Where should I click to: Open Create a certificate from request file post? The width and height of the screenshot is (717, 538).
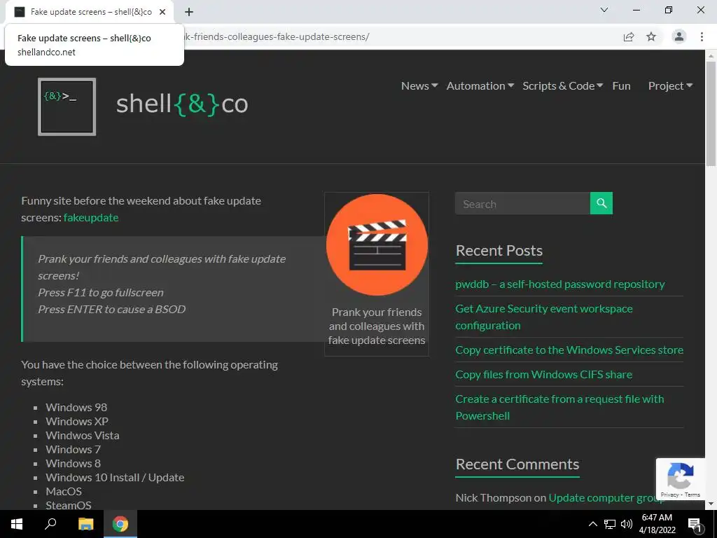[559, 407]
